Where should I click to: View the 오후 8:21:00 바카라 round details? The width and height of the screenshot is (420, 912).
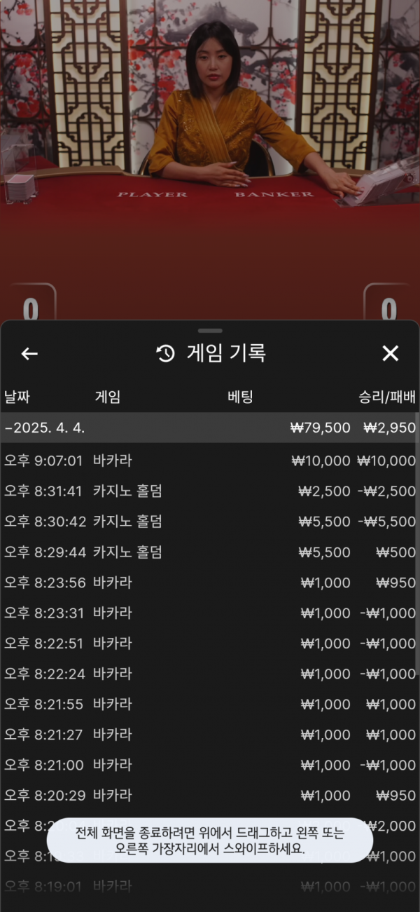[x=210, y=765]
